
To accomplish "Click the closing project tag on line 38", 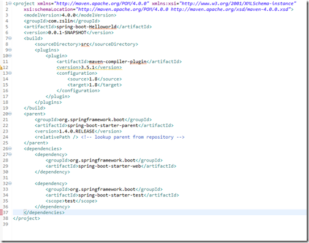I will [27, 218].
